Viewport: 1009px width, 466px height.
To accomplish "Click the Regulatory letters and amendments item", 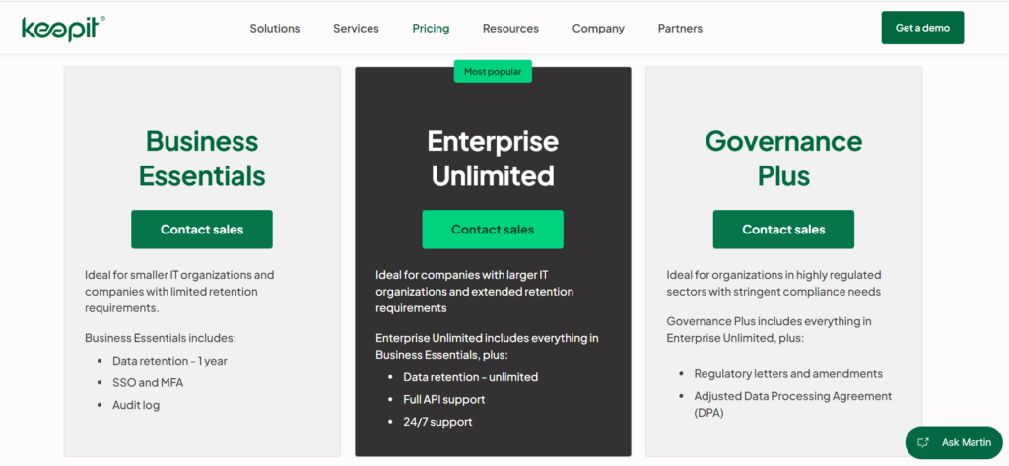I will 788,374.
